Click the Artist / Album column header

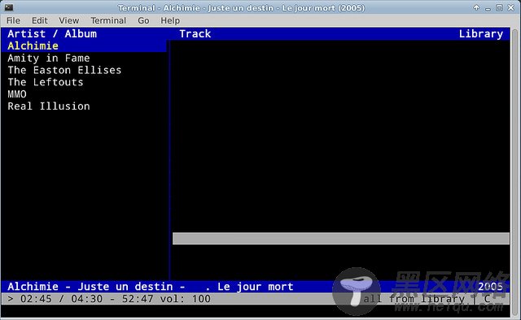click(52, 34)
